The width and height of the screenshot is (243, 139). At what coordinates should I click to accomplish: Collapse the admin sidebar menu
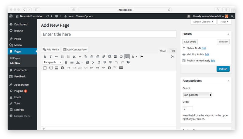[x=20, y=116]
